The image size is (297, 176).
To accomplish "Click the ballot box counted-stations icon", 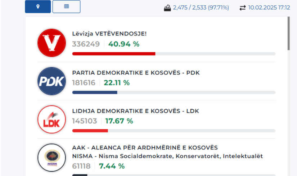I will [x=167, y=8].
